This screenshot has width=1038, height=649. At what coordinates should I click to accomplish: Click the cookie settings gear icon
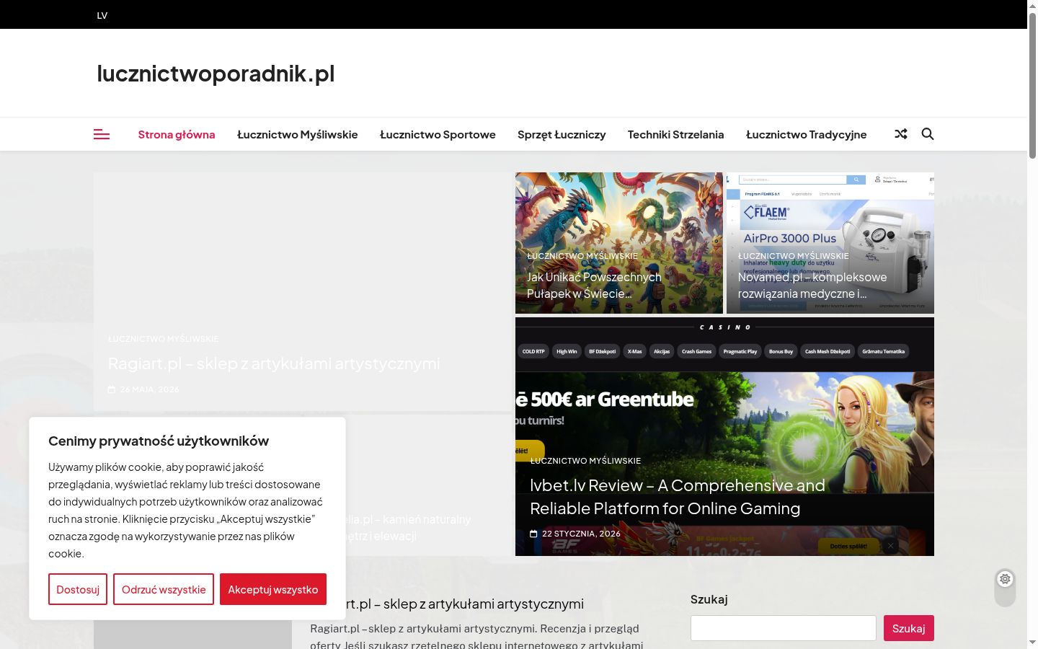(1005, 579)
